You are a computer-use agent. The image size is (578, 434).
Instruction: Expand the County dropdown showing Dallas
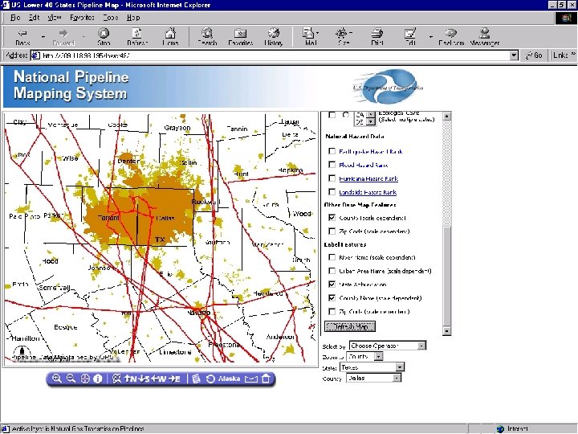click(x=373, y=378)
